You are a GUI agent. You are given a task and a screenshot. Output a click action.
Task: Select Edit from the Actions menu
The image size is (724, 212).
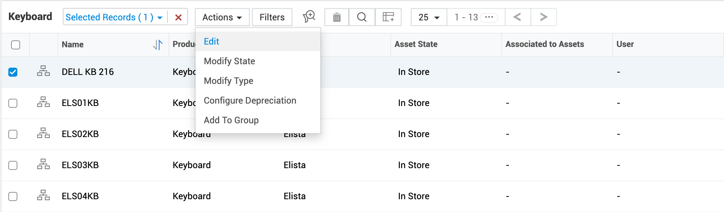pos(212,41)
